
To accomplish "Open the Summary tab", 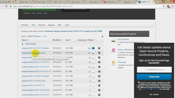I will (25, 25).
